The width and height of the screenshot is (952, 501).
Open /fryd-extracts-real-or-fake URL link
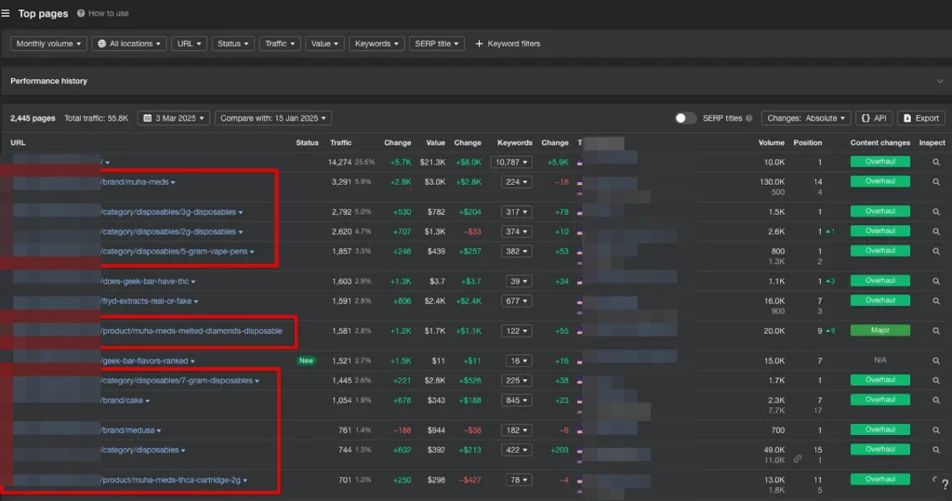click(x=146, y=301)
